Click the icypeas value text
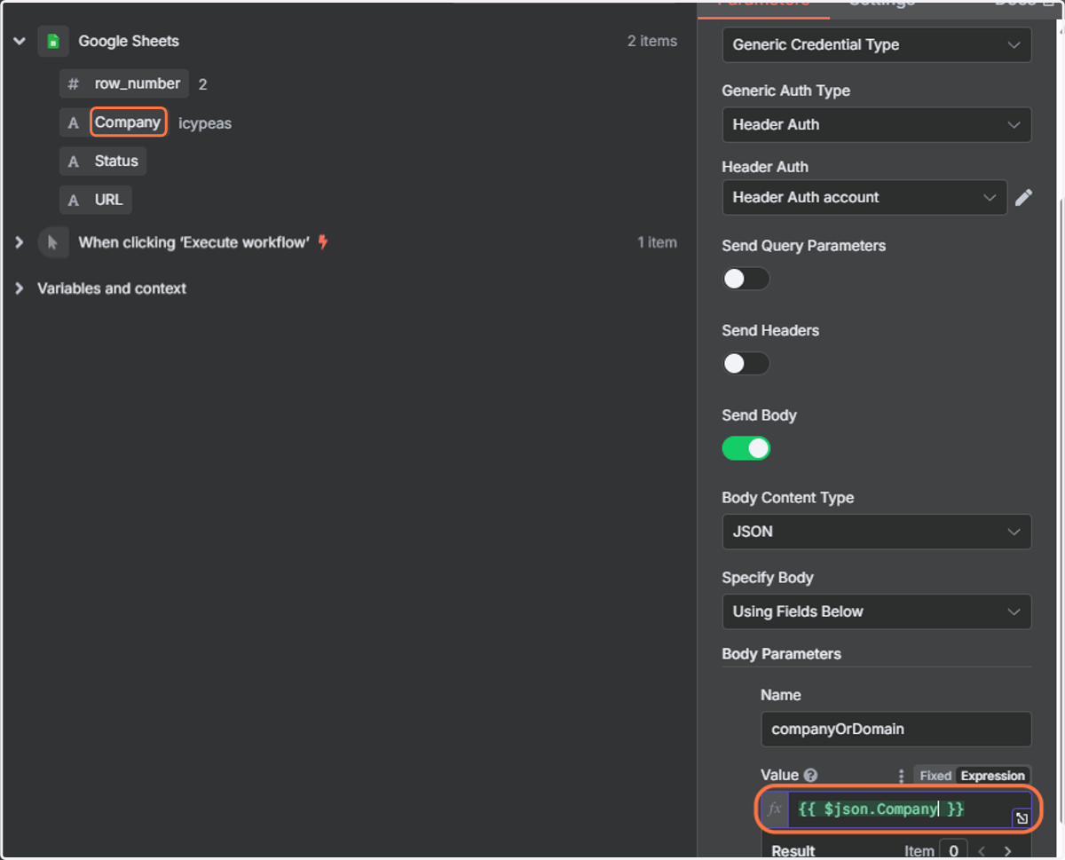This screenshot has width=1065, height=860. tap(205, 123)
